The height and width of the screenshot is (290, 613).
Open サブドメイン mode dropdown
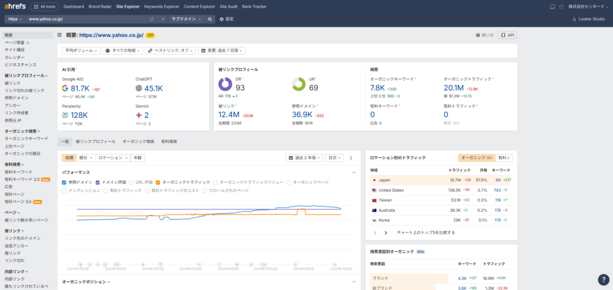click(x=187, y=19)
